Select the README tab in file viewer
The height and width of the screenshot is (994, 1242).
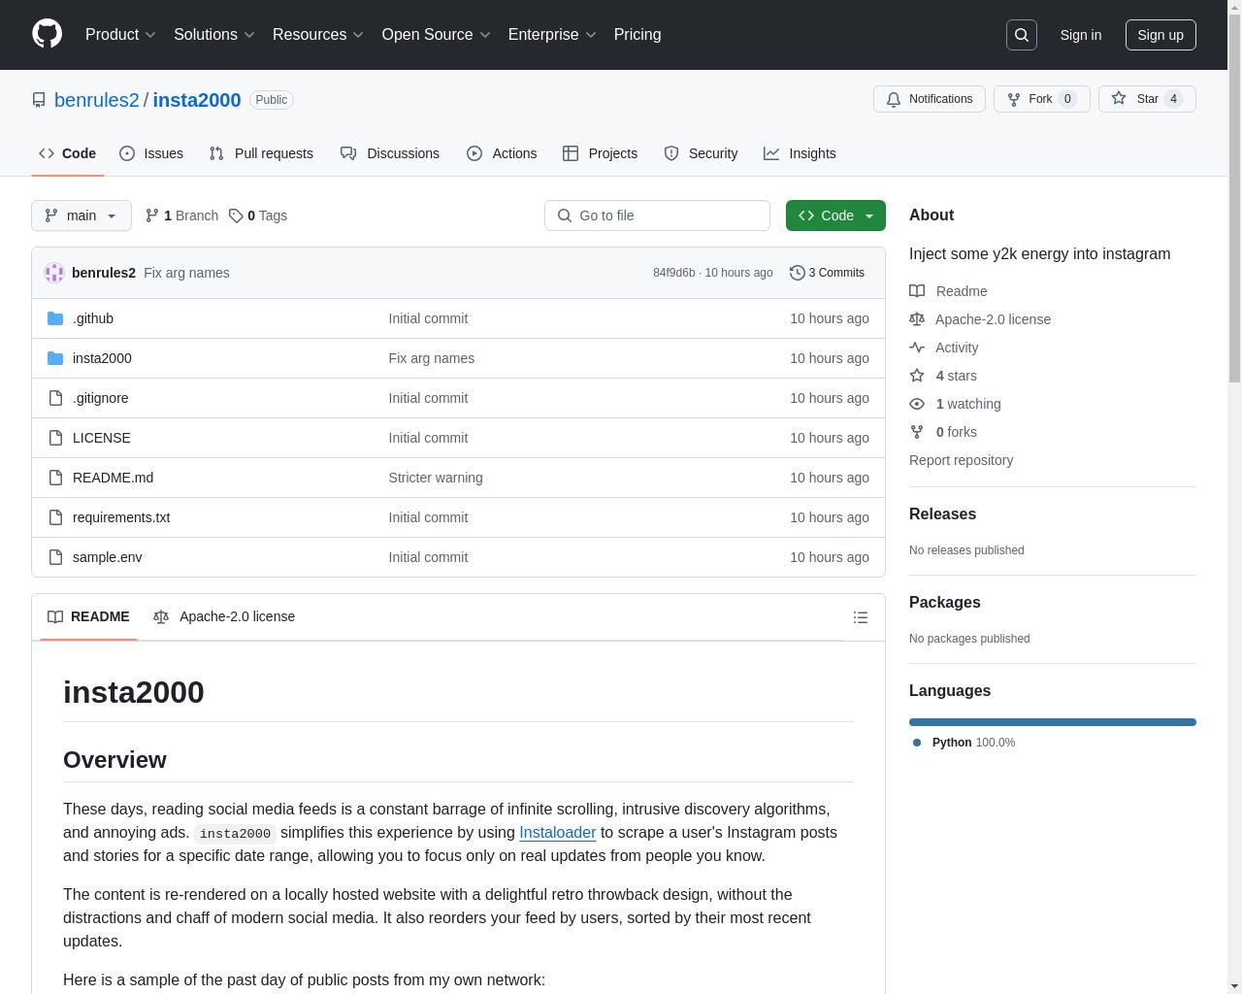tap(88, 617)
